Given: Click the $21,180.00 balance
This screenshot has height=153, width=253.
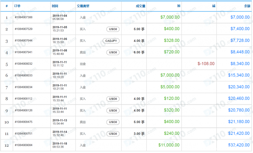Looking at the screenshot, I should pyautogui.click(x=239, y=122).
